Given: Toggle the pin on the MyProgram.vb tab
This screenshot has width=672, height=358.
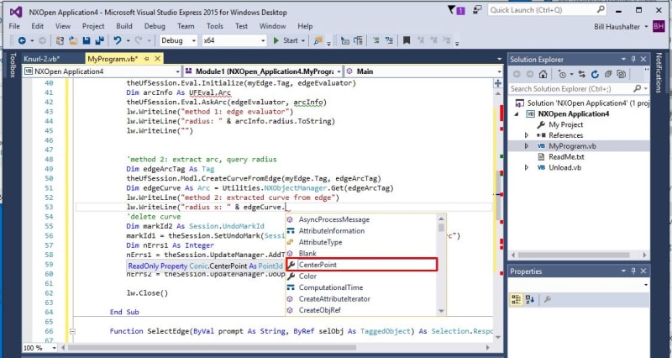Looking at the screenshot, I should 146,59.
